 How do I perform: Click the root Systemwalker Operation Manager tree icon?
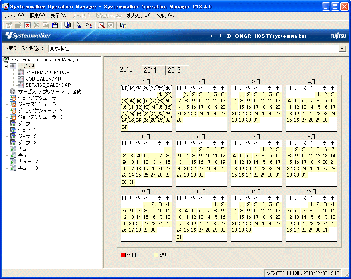coord(6,60)
